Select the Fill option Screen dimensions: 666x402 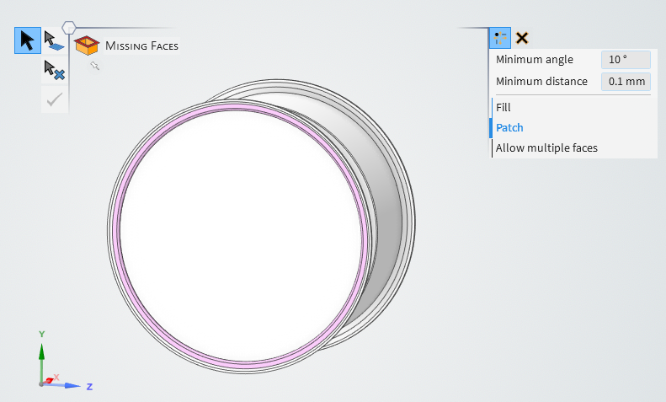[x=503, y=107]
